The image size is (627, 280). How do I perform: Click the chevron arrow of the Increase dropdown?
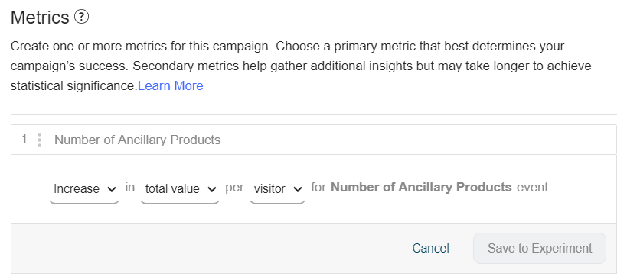click(112, 189)
